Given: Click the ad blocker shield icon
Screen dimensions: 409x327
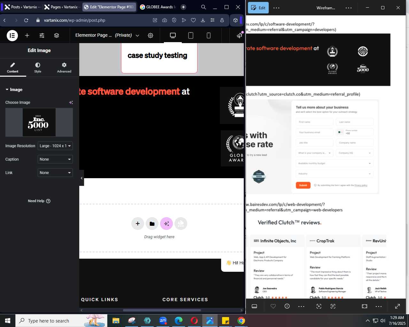Looking at the screenshot, I should pyautogui.click(x=174, y=20).
